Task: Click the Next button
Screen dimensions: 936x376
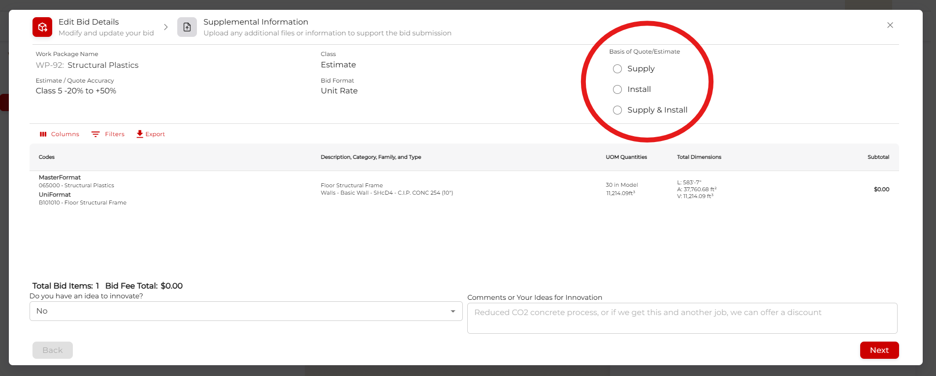Action: tap(879, 350)
